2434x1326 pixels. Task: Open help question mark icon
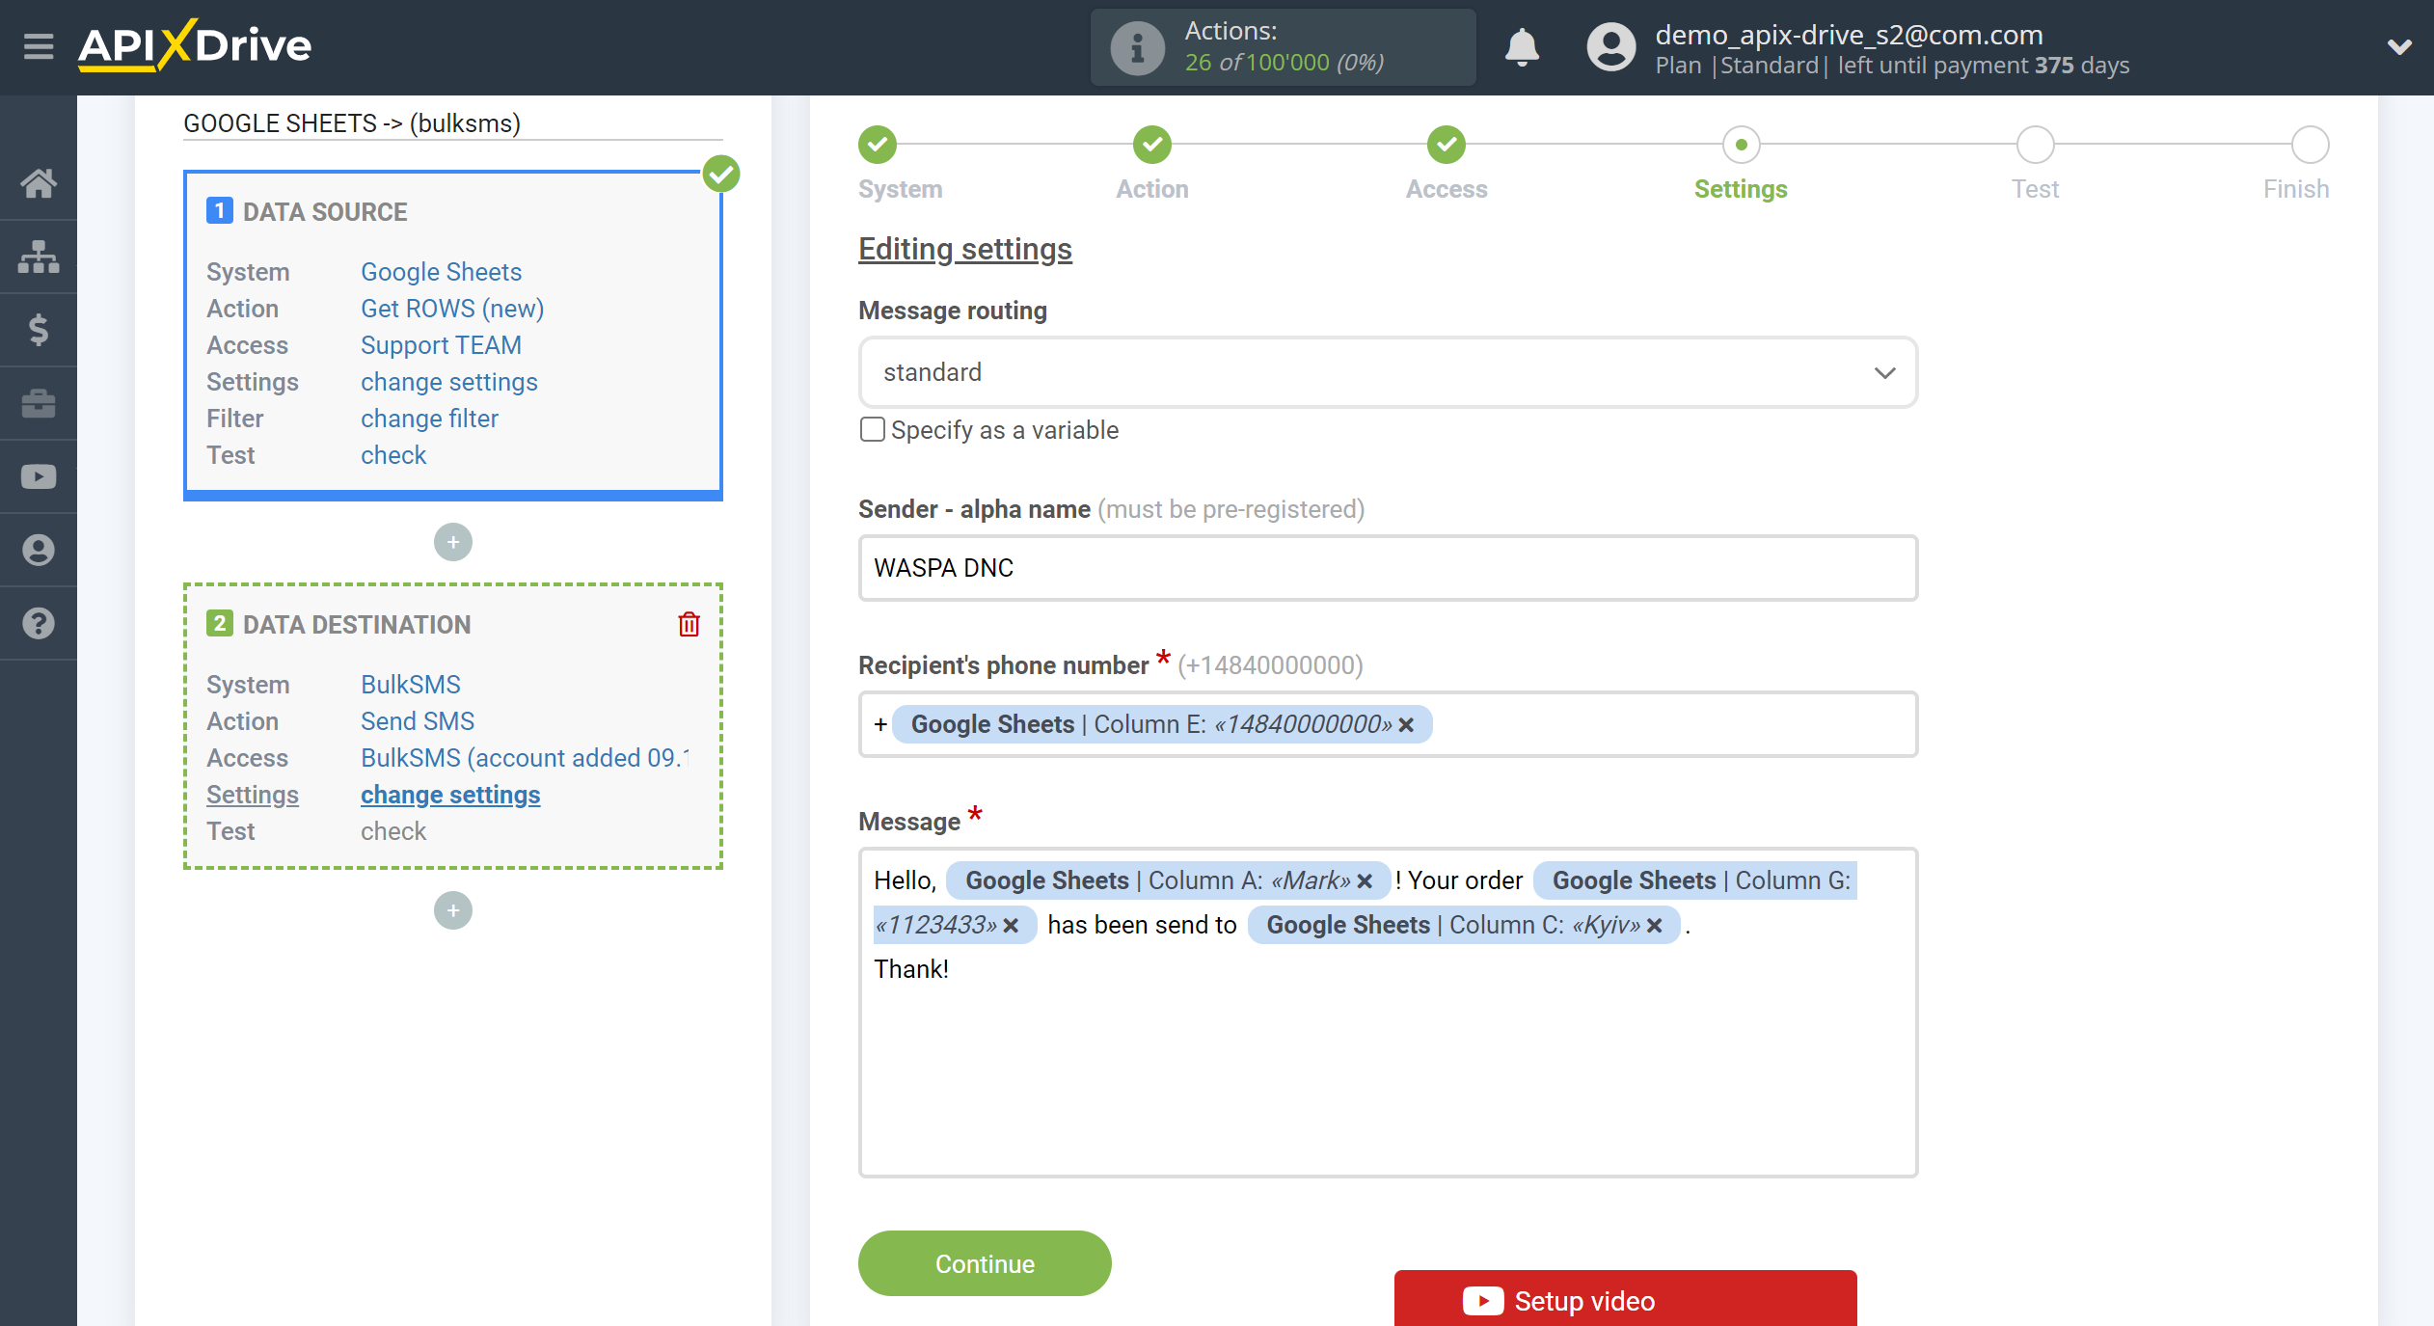pos(39,623)
